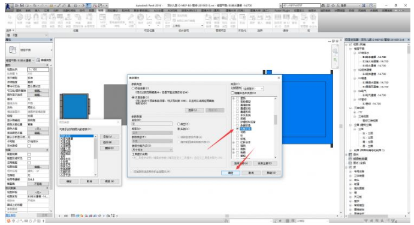Open 参数分组方式 dropdown

click(152, 150)
